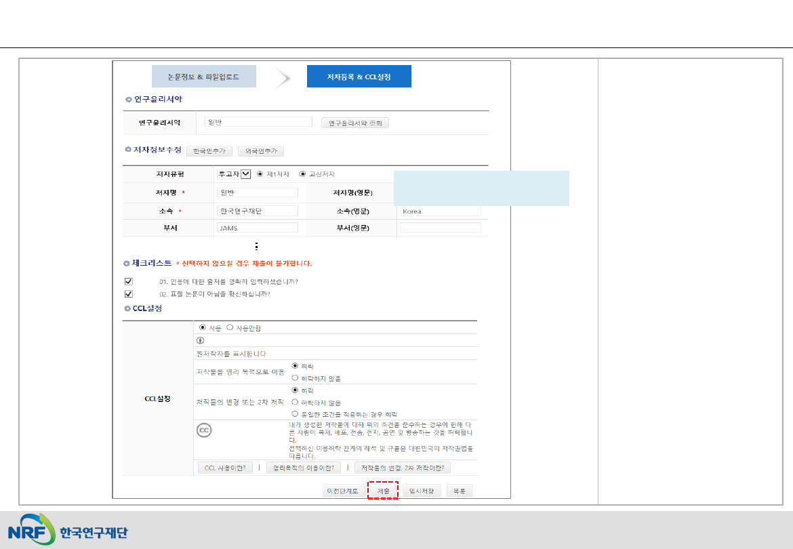Choose 교신저자 radio button
The height and width of the screenshot is (549, 793).
(302, 174)
